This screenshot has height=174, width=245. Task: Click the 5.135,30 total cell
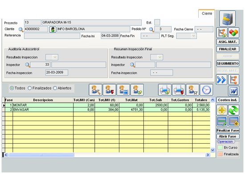(x=201, y=110)
